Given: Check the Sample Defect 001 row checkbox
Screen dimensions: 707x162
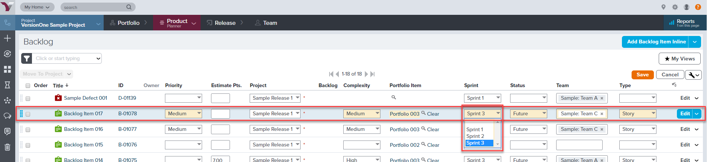Looking at the screenshot, I should pyautogui.click(x=28, y=99).
